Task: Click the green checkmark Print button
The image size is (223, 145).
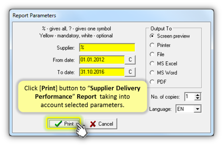Action: [x=64, y=123]
